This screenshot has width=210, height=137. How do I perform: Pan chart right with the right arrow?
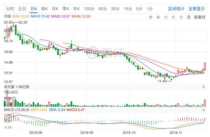(x=181, y=17)
